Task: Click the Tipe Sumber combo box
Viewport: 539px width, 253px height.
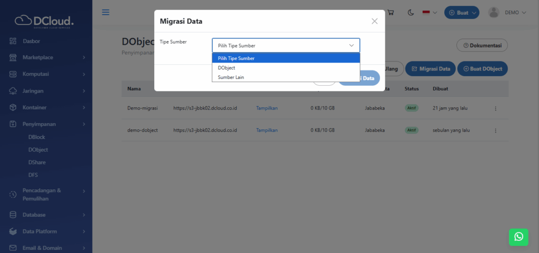Action: tap(286, 45)
